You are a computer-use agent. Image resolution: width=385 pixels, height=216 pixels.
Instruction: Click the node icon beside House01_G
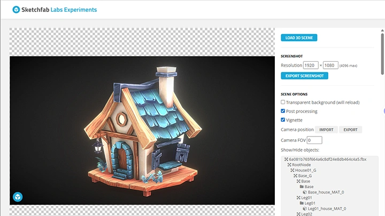point(292,170)
